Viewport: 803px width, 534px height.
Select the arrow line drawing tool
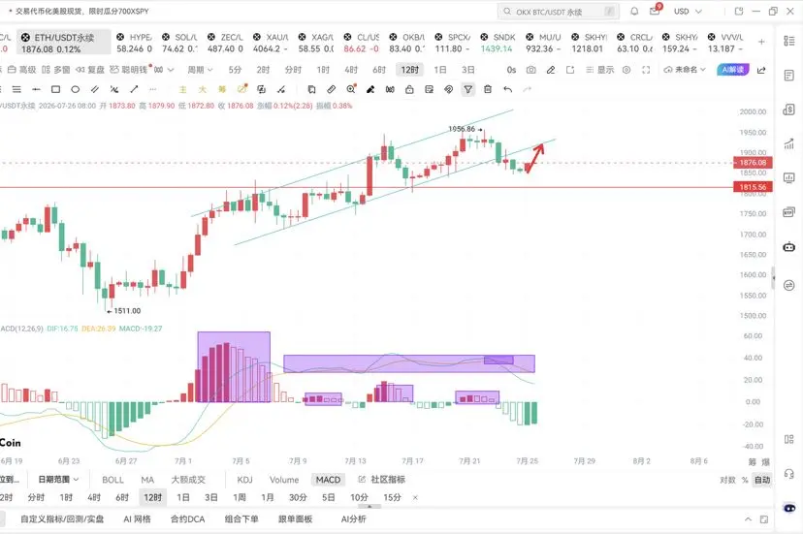coord(134,89)
